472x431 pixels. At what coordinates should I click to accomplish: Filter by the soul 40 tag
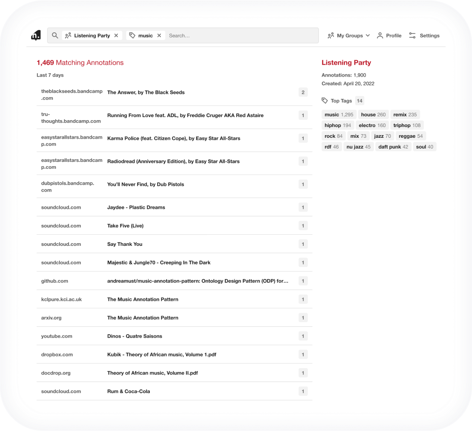(x=425, y=146)
